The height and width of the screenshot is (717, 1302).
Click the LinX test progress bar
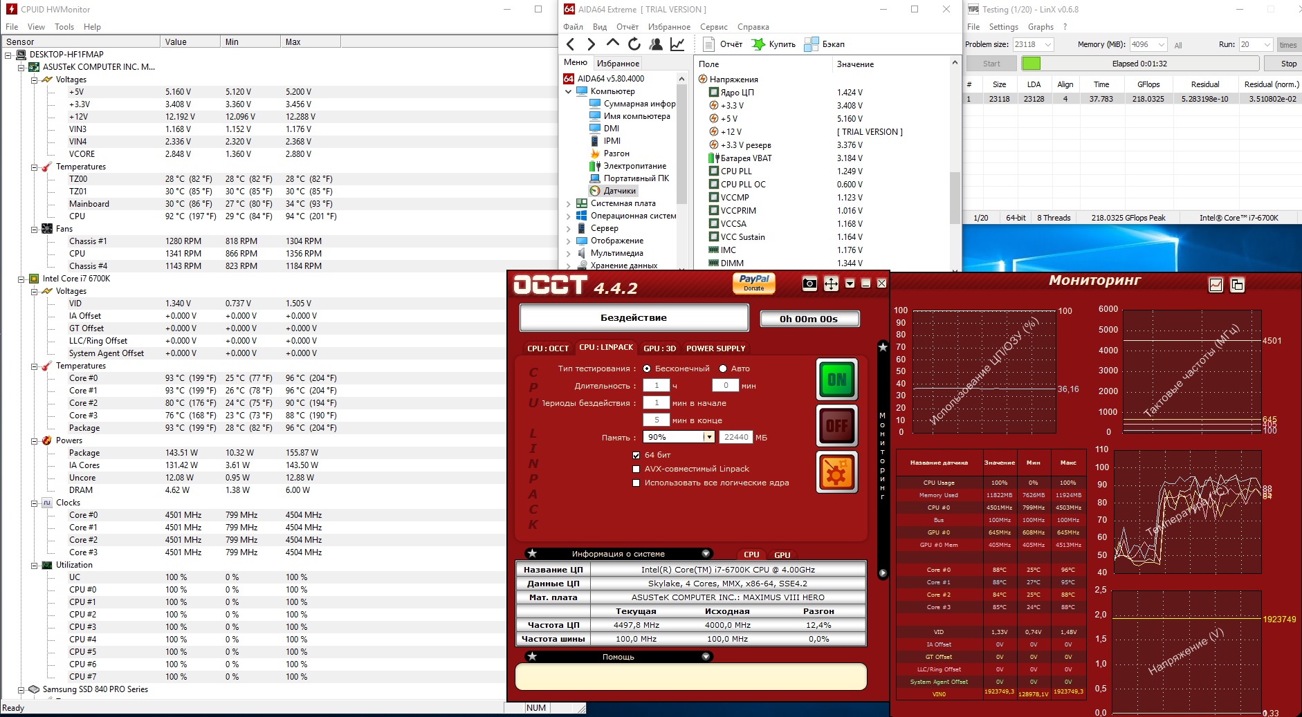tap(1139, 64)
